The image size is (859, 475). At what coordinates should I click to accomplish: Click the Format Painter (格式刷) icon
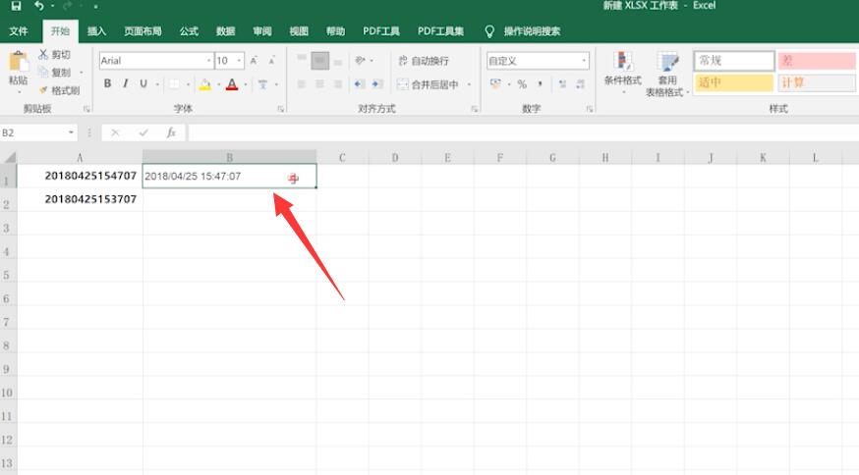tap(43, 89)
